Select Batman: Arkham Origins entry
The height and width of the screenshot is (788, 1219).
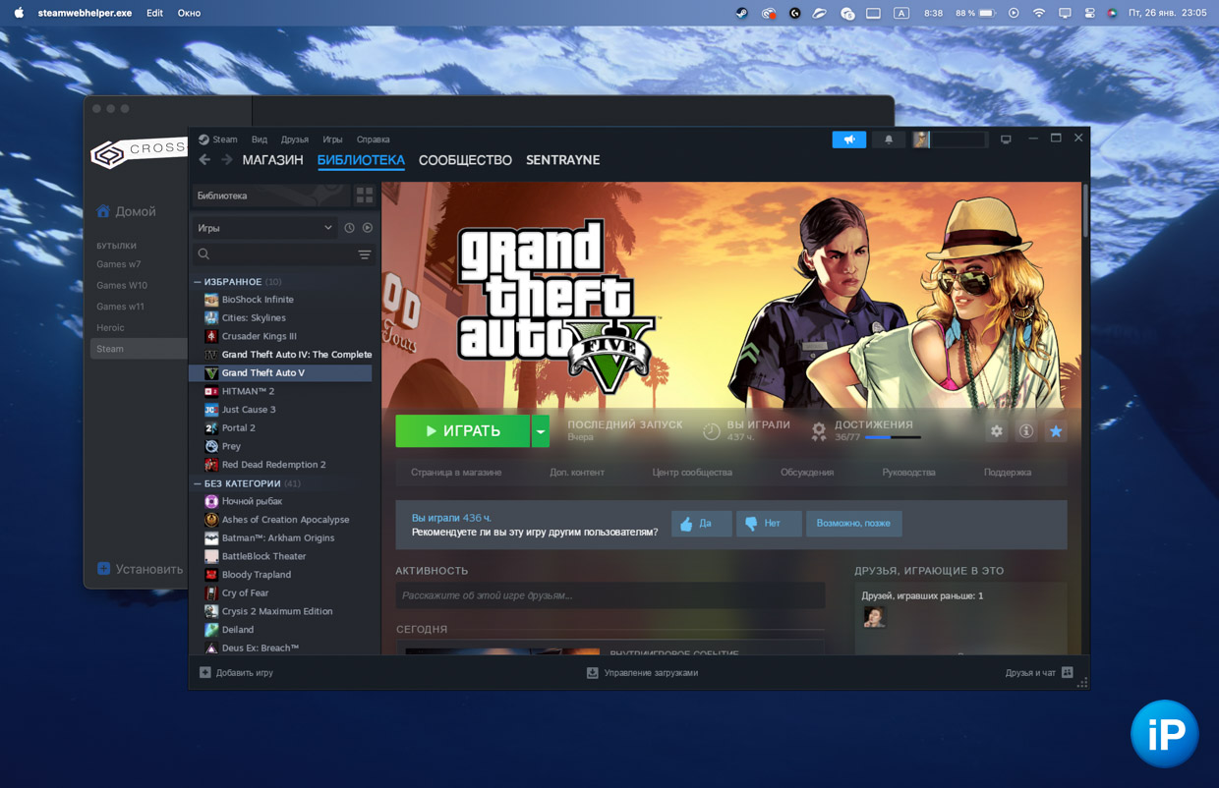coord(280,538)
